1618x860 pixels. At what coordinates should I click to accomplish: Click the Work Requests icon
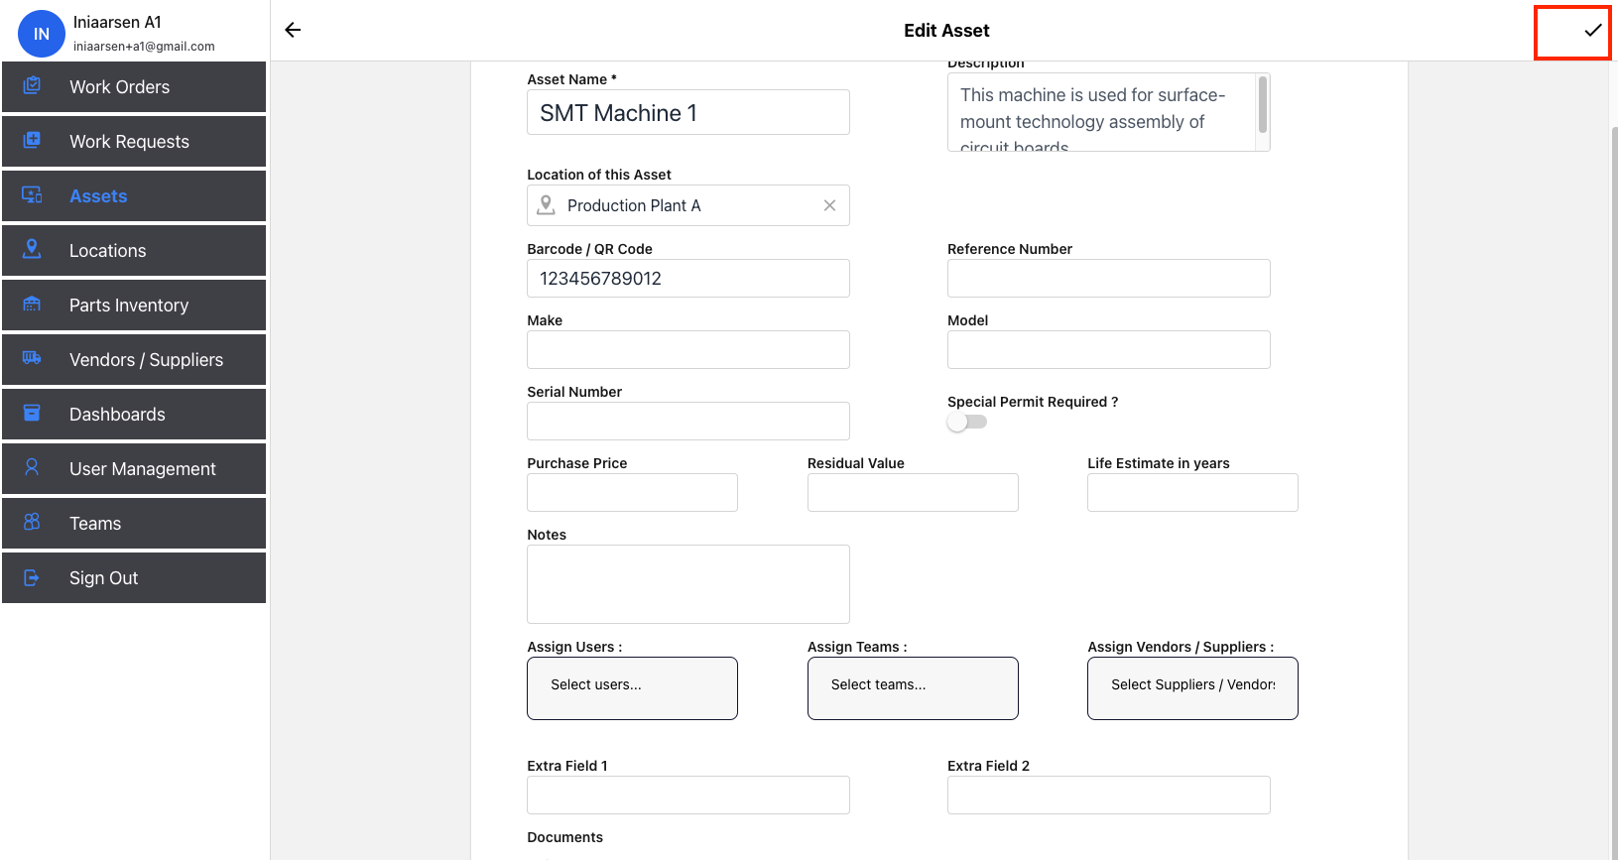point(32,140)
